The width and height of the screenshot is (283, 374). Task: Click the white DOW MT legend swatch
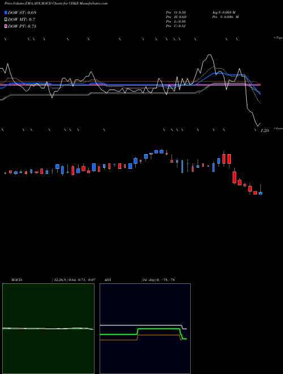pos(6,19)
